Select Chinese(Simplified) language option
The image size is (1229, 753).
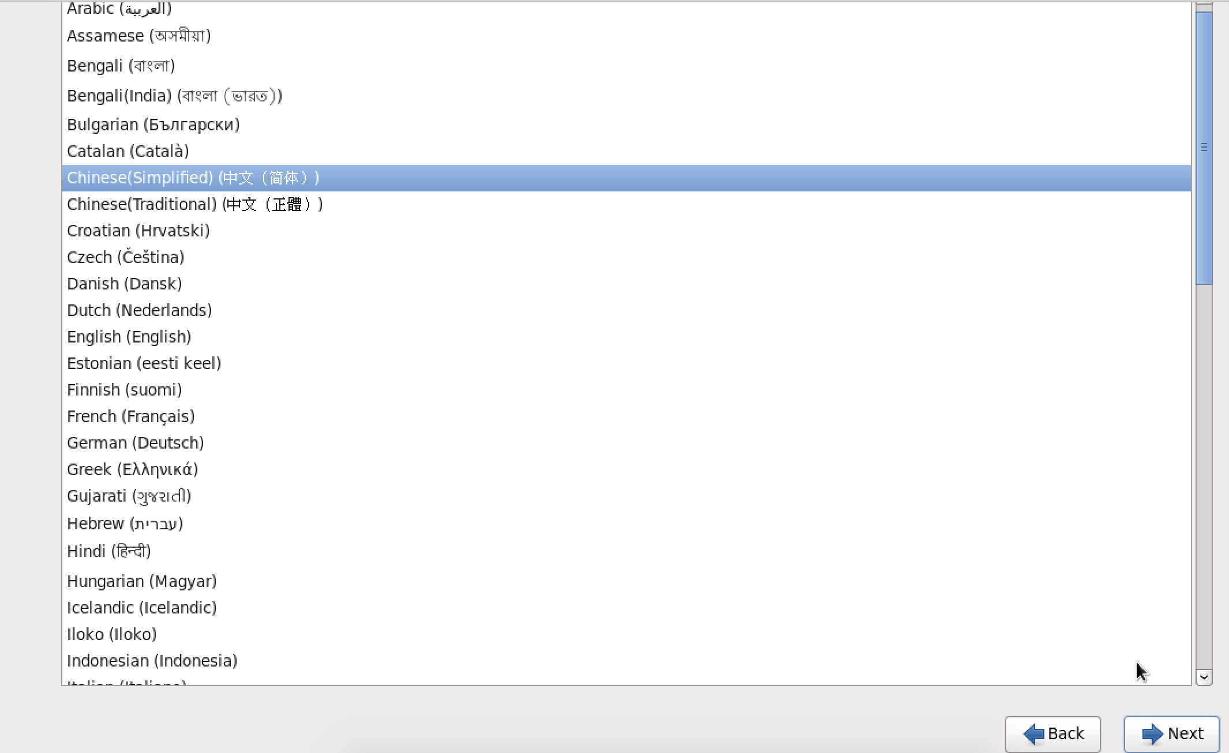[x=193, y=177]
